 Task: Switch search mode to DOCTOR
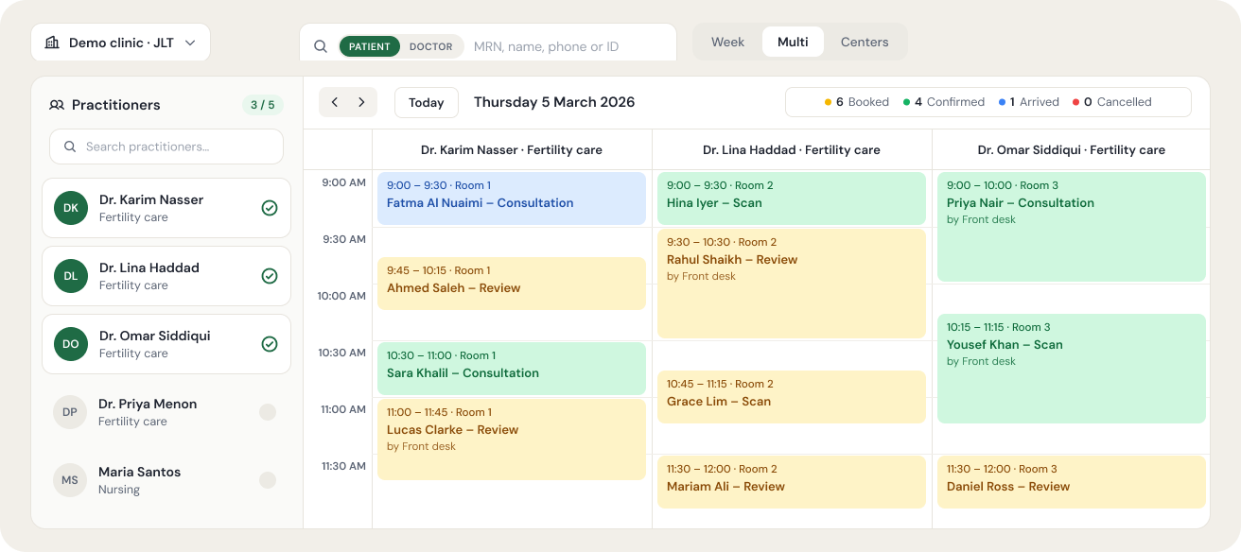431,46
